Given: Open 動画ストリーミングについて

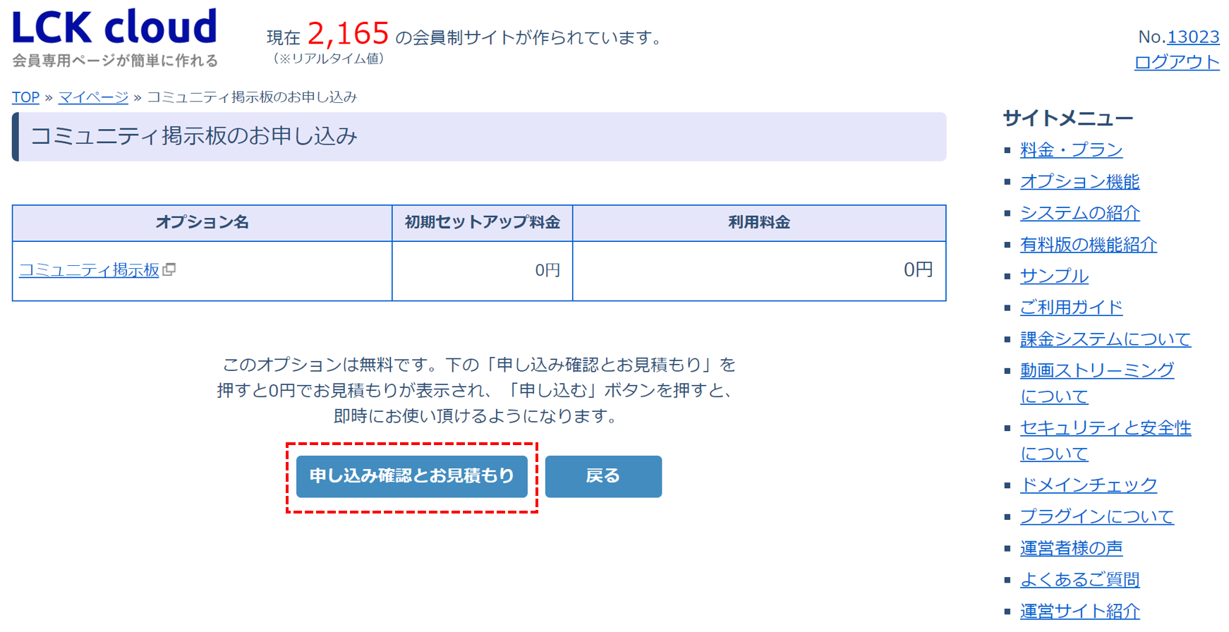Looking at the screenshot, I should (1097, 370).
